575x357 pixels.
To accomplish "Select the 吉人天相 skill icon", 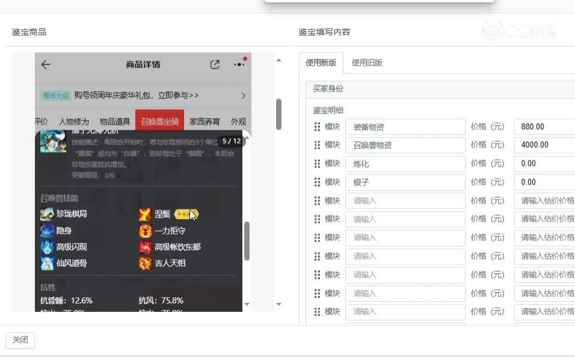I will click(146, 263).
